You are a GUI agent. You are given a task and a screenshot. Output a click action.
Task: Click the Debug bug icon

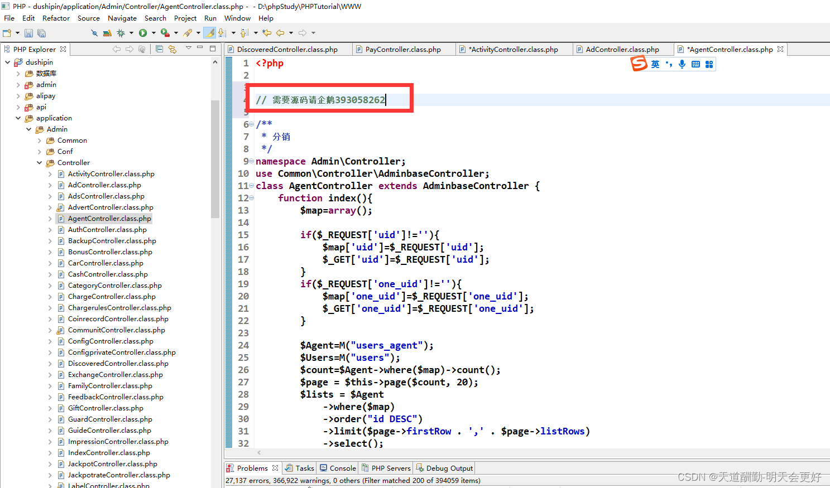121,33
